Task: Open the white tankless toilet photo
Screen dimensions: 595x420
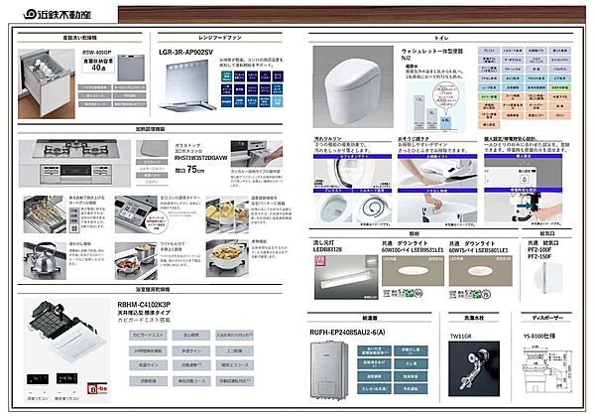Action: coord(353,86)
